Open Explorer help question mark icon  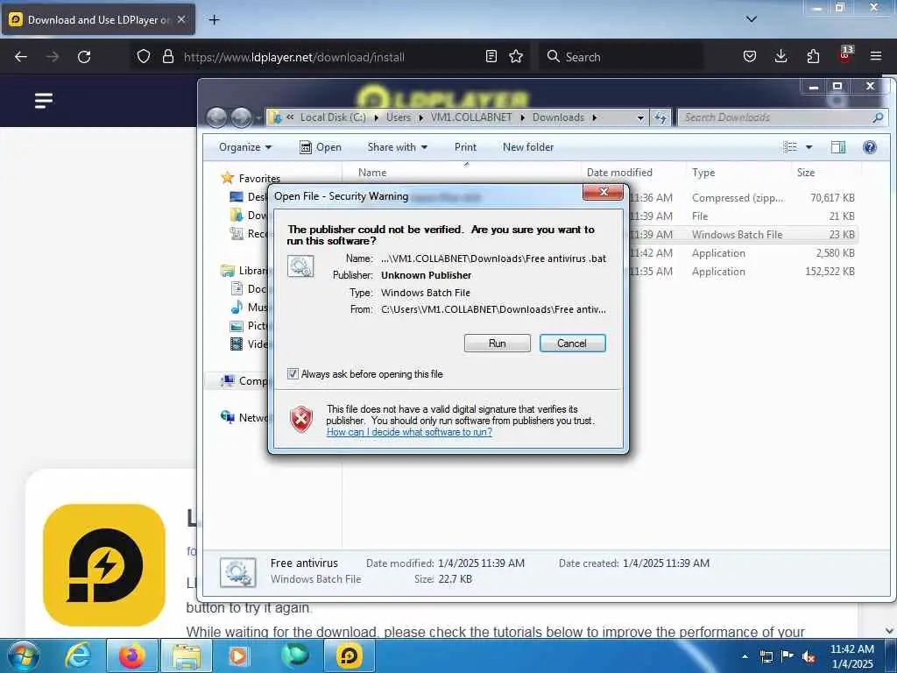[870, 147]
